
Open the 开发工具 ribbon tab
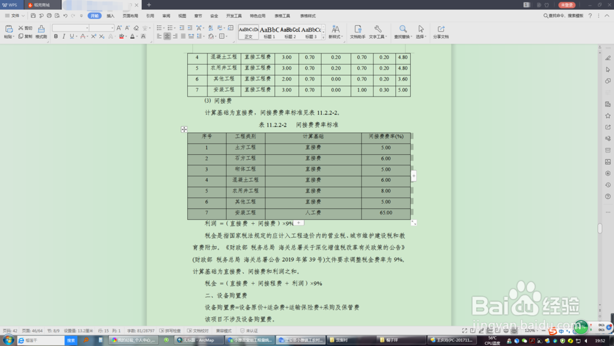pyautogui.click(x=234, y=16)
